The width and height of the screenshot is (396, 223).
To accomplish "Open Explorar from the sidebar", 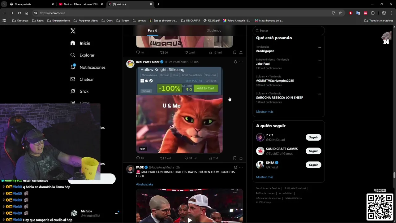I will tap(82, 55).
